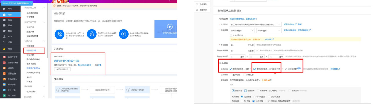381x105 pixels.
Task: Select 分阶段交易 in submenu
Action: tap(31, 51)
